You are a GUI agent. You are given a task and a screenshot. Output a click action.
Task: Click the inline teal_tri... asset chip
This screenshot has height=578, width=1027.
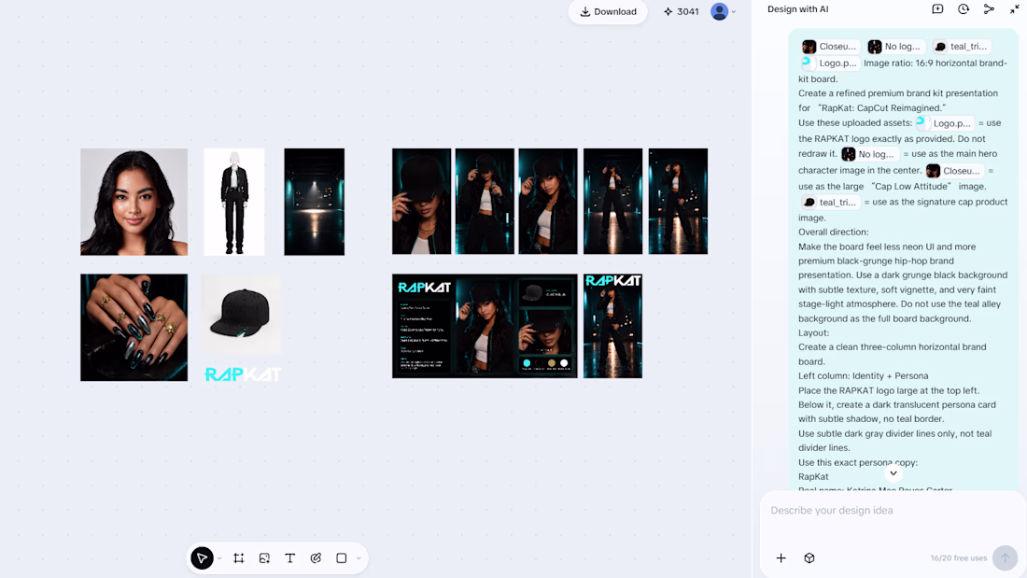[831, 203]
